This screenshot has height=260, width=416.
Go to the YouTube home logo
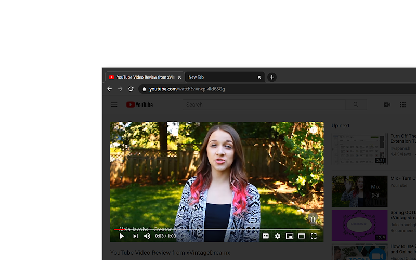[139, 105]
